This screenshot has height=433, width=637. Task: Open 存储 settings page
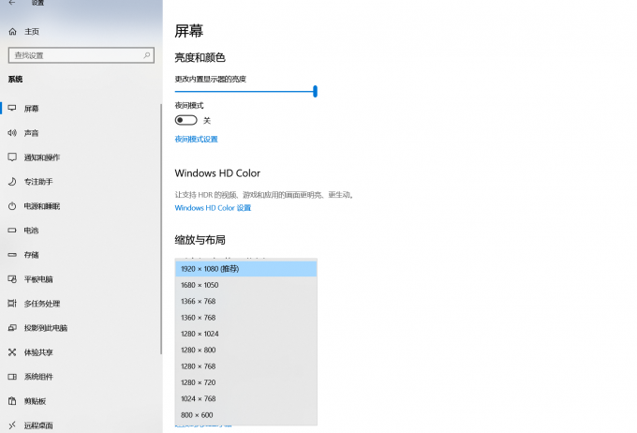pyautogui.click(x=31, y=255)
